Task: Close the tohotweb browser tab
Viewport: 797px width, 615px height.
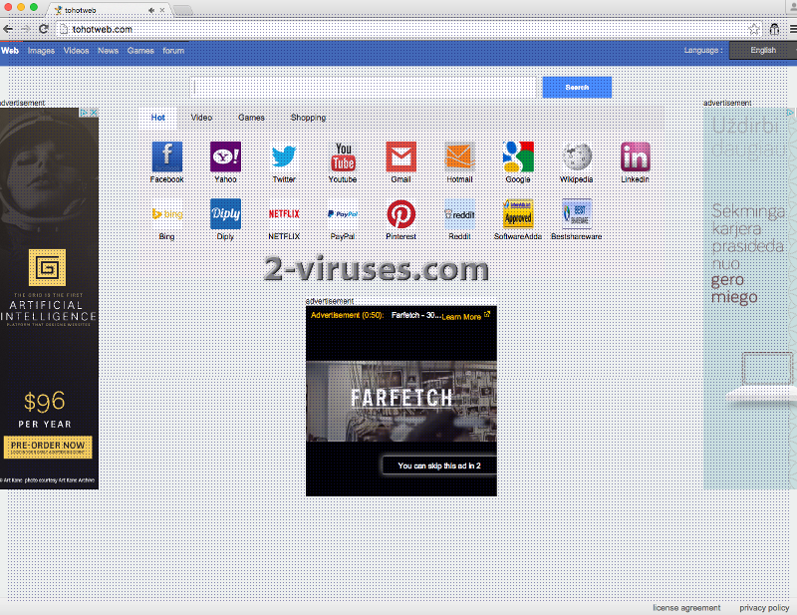Action: coord(162,10)
